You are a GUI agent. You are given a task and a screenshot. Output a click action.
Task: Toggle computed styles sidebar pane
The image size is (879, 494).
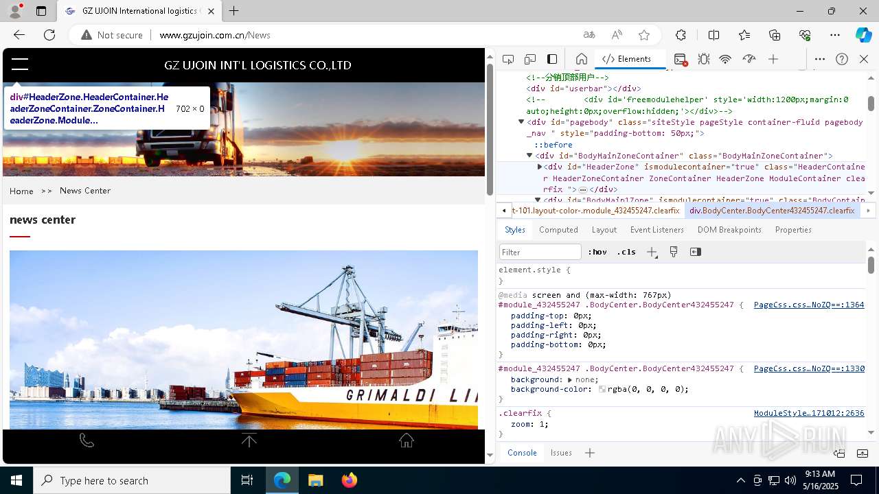coord(696,252)
